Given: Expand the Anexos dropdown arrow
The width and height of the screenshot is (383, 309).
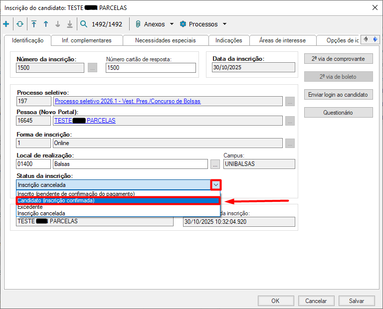Looking at the screenshot, I should tap(172, 24).
